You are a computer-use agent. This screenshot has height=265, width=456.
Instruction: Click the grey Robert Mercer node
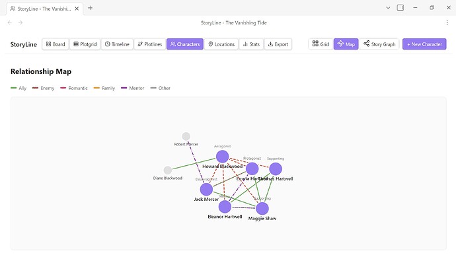point(186,136)
